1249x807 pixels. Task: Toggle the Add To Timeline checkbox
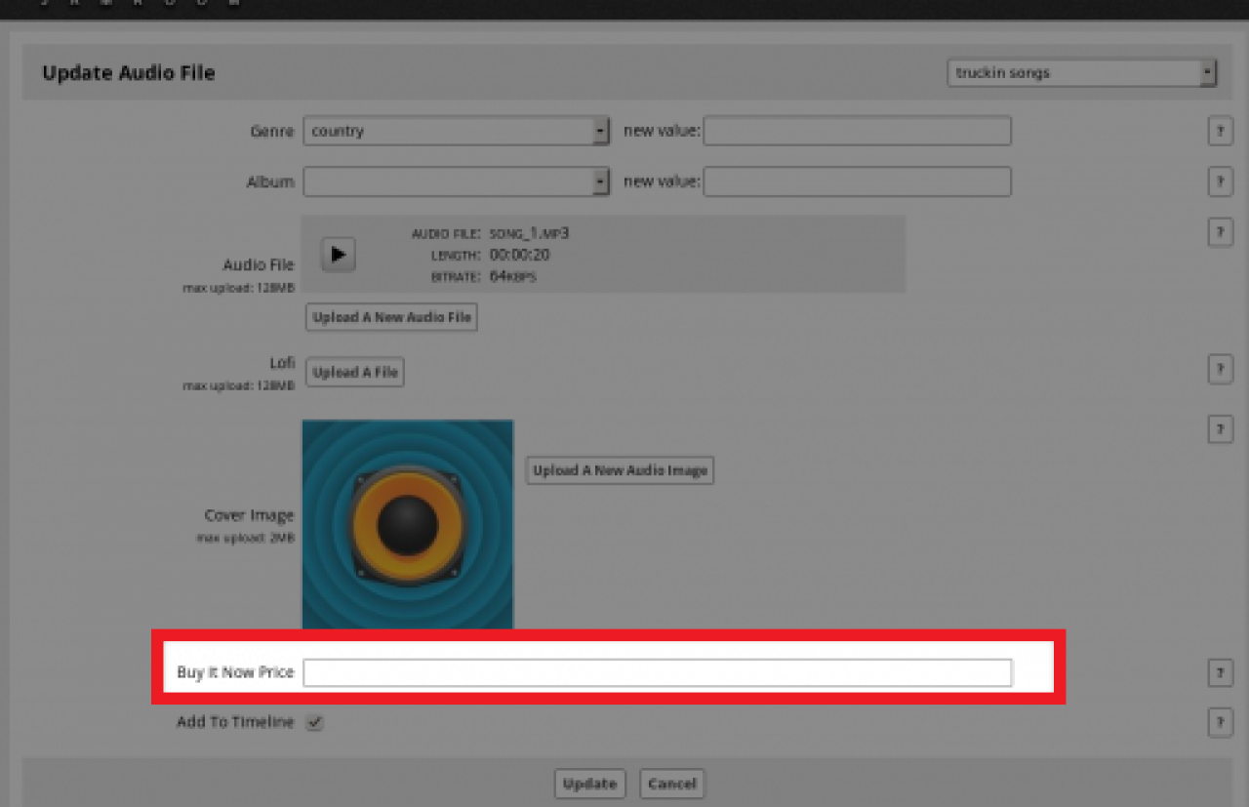point(314,723)
